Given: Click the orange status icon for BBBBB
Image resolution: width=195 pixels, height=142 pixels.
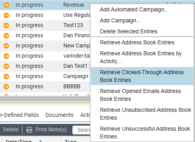Looking at the screenshot, I should 6,87.
